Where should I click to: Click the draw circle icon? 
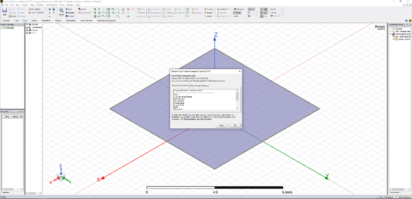[109, 12]
